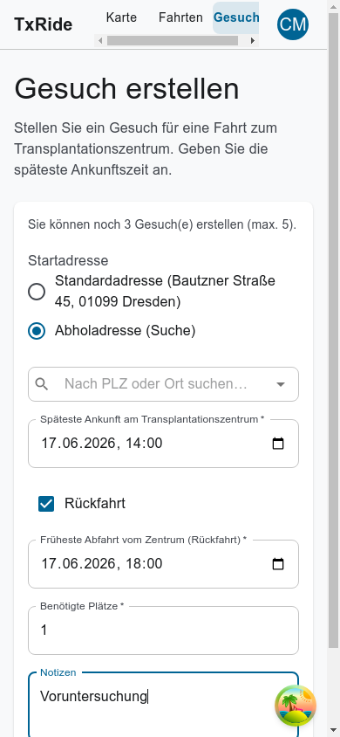Switch to the Karte tab
Image resolution: width=340 pixels, height=737 pixels.
[x=121, y=17]
